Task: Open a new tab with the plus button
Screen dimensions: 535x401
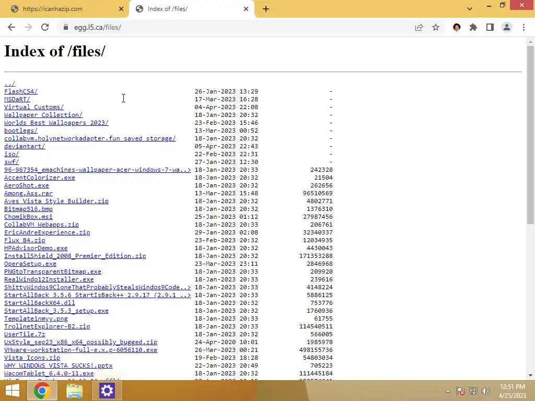Action: click(x=266, y=9)
